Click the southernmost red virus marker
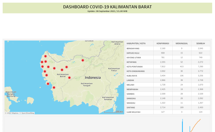This screenshot has width=215, height=132. coord(54,88)
